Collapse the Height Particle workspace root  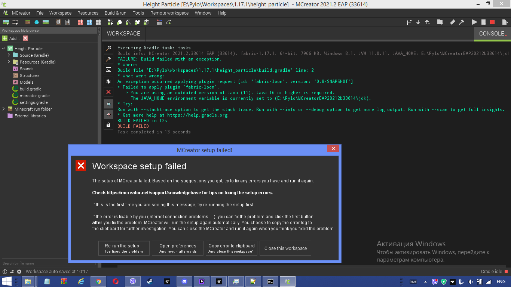pos(4,48)
